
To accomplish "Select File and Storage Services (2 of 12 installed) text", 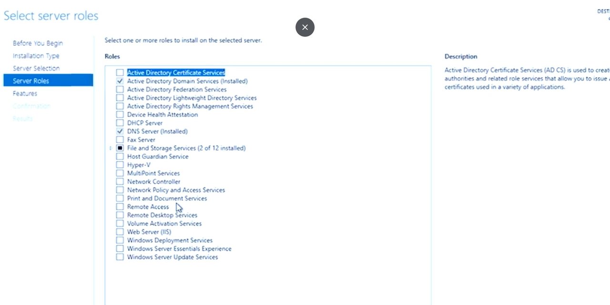I will tap(186, 148).
